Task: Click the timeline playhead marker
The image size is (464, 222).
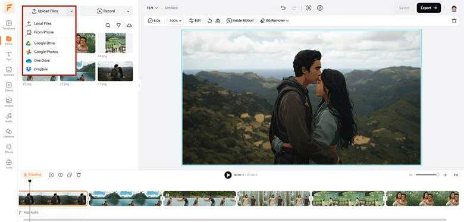Action: (30, 181)
